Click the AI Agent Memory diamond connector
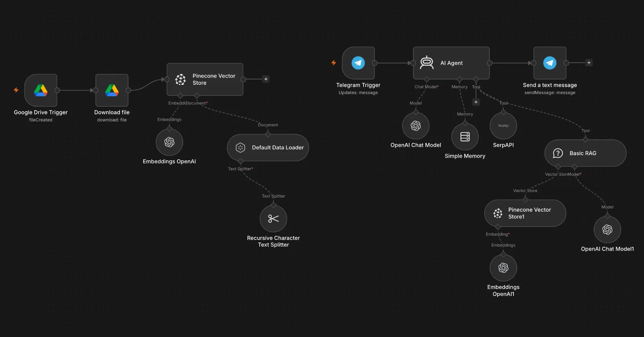 click(460, 79)
